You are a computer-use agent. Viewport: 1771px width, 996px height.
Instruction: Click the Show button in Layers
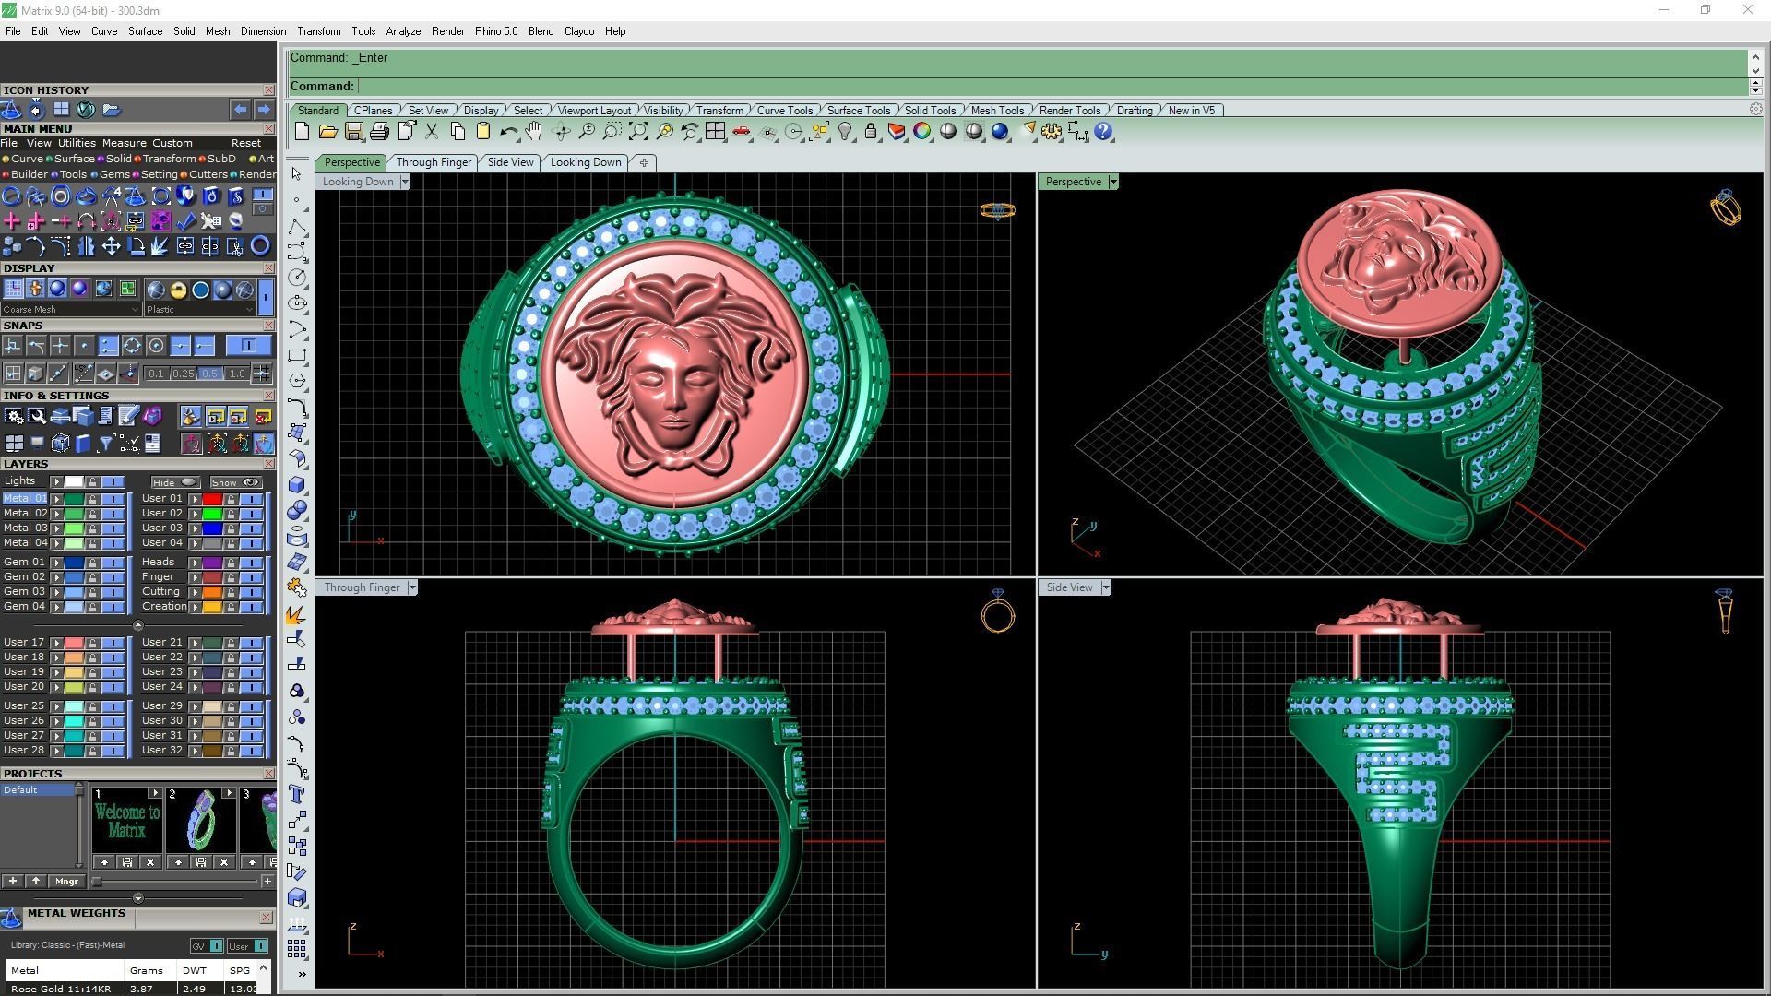pos(236,482)
